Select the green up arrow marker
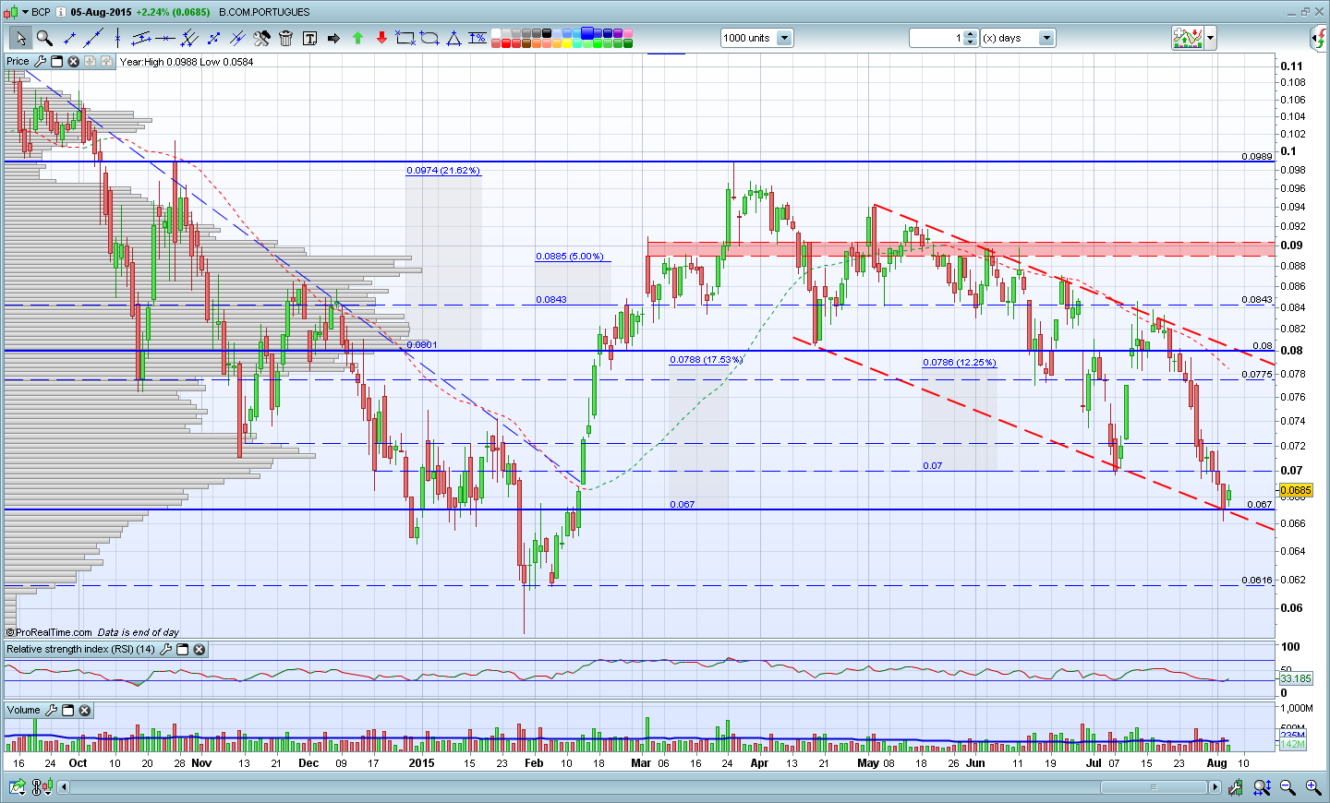 [x=357, y=38]
